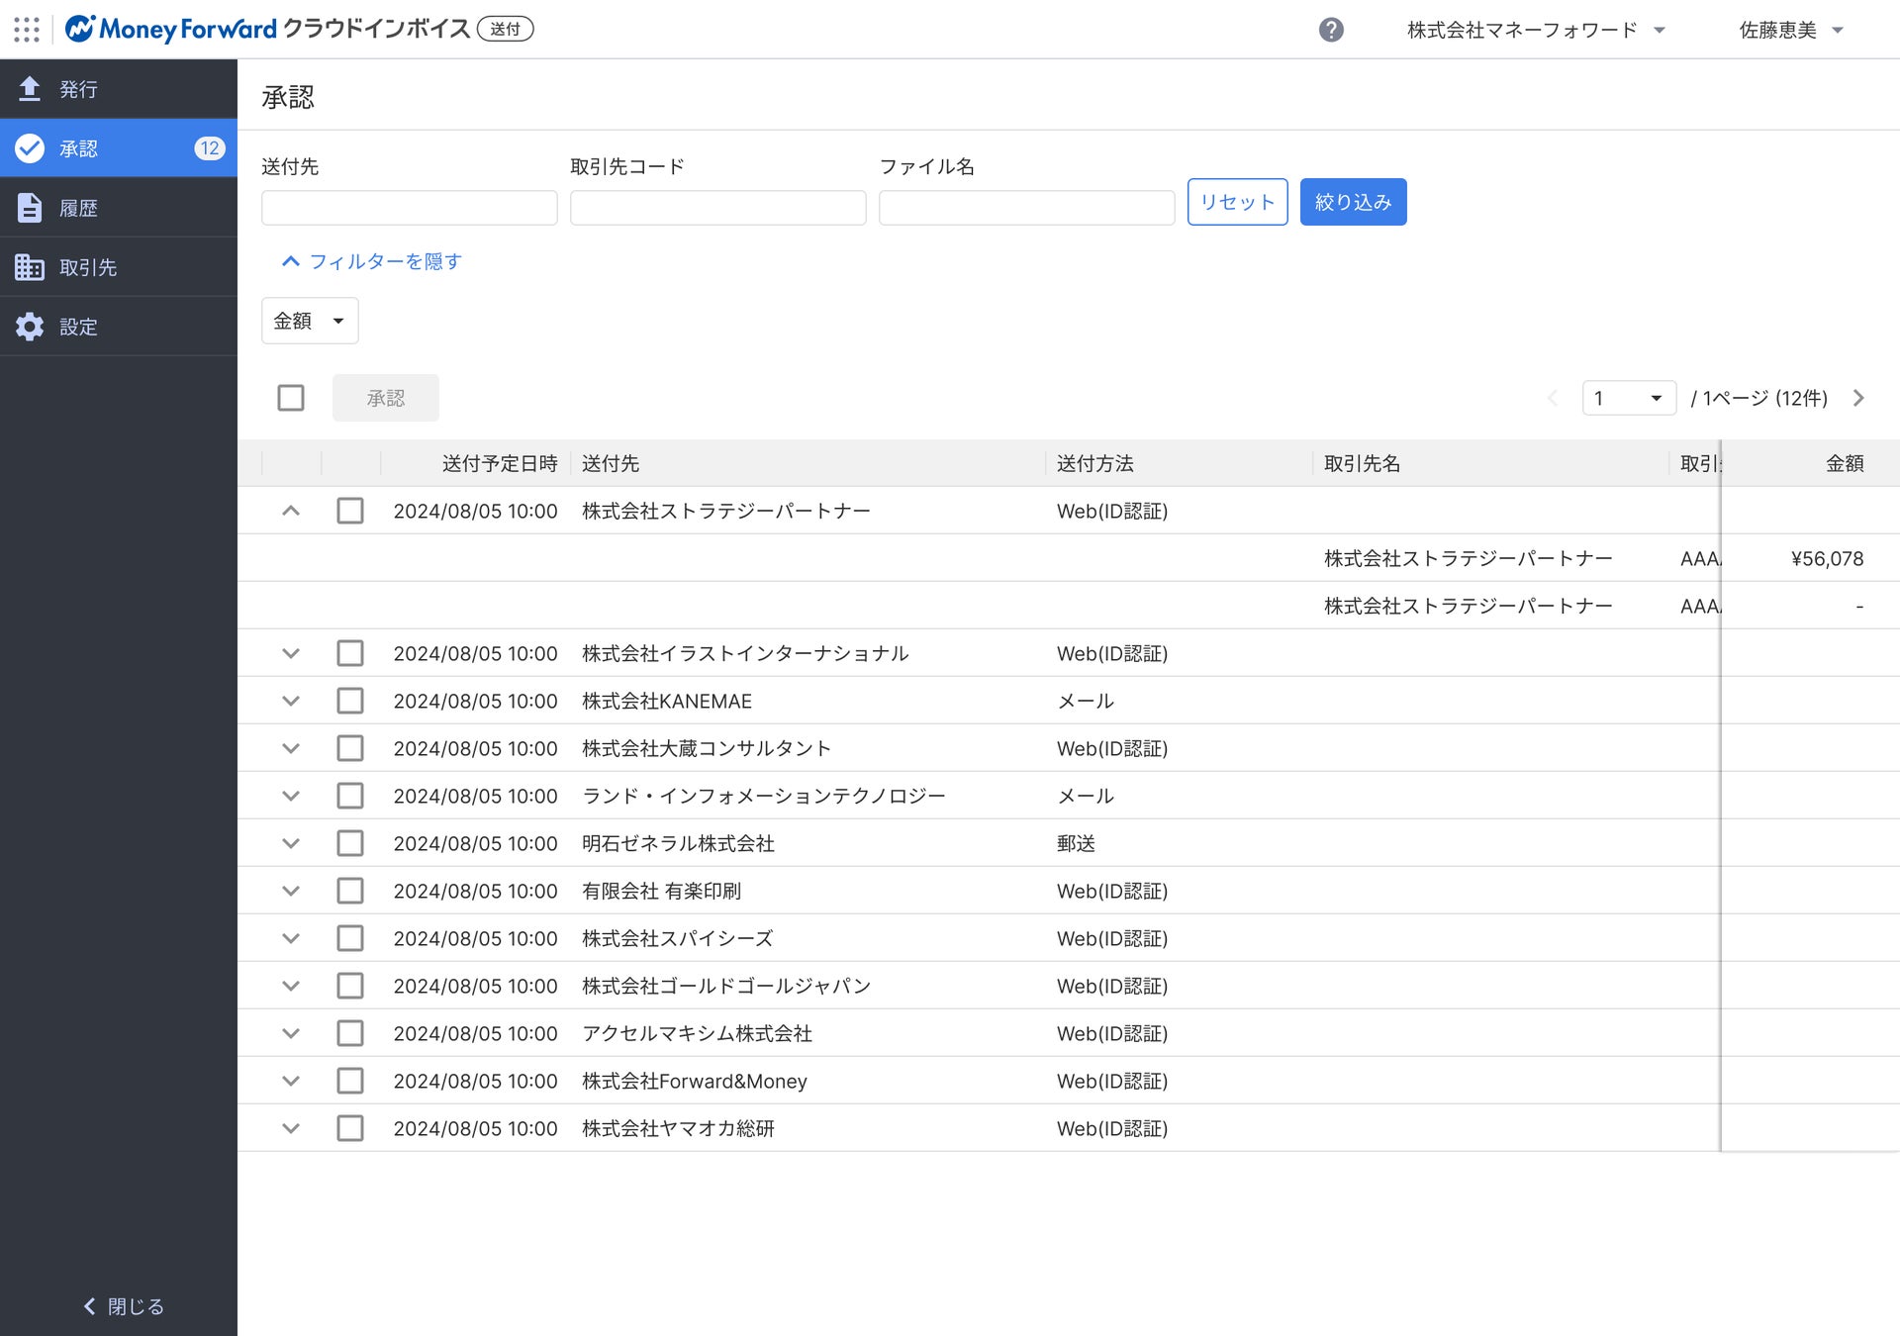
Task: Click the 承認 checkmark icon in sidebar
Action: [x=30, y=148]
